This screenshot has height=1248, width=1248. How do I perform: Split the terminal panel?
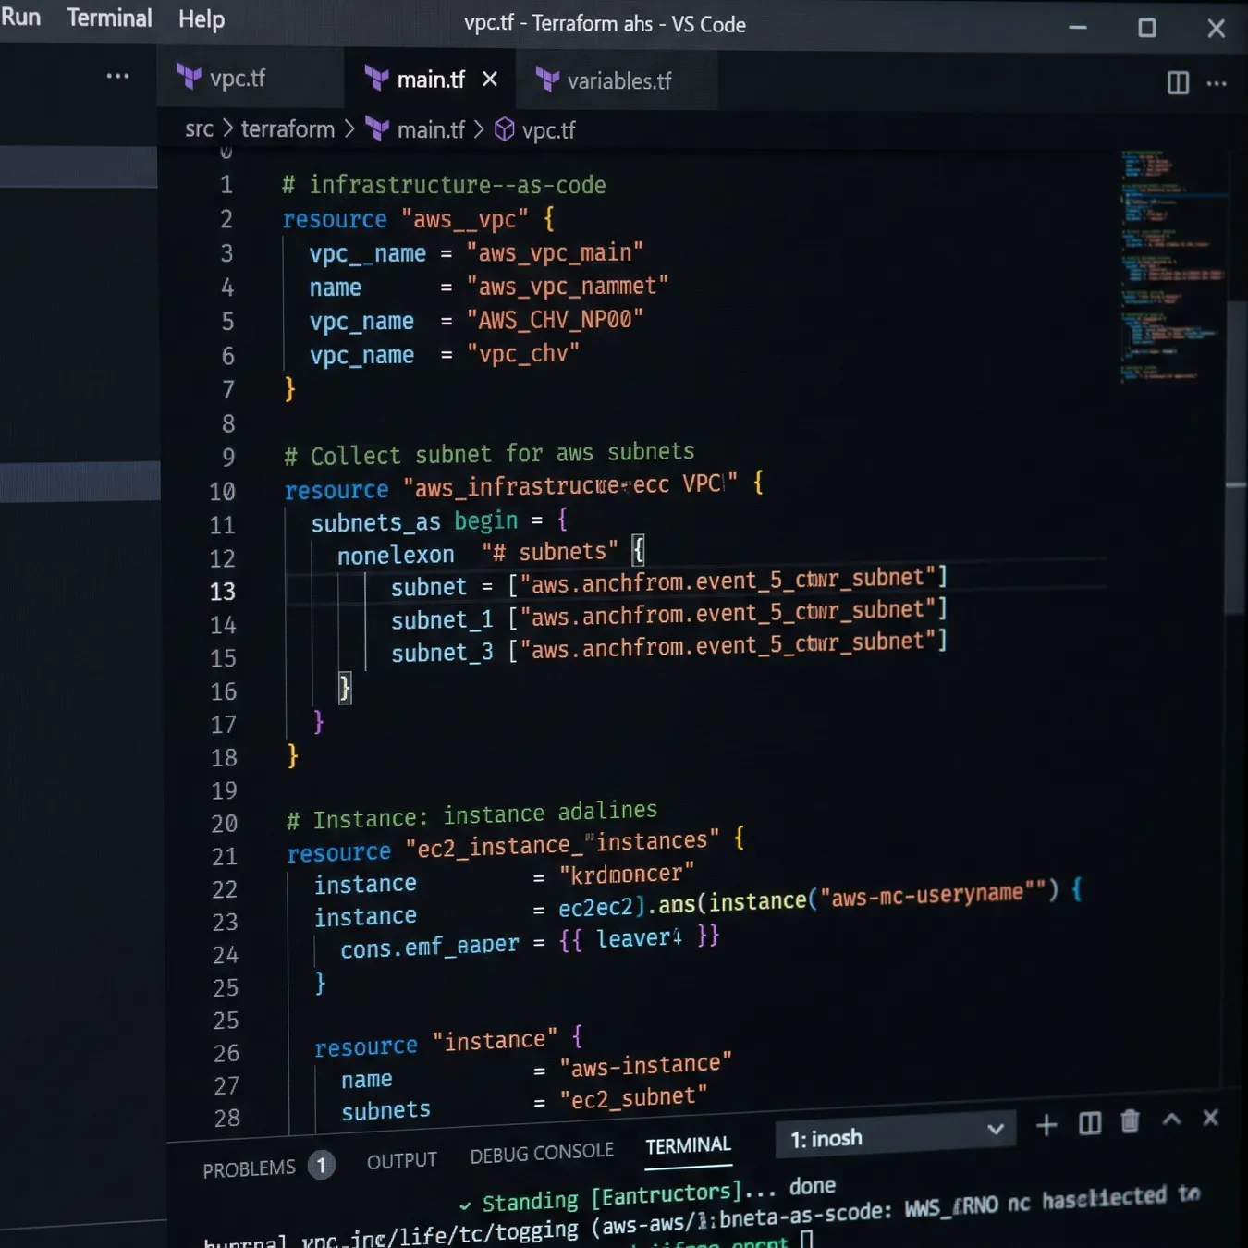tap(1090, 1123)
